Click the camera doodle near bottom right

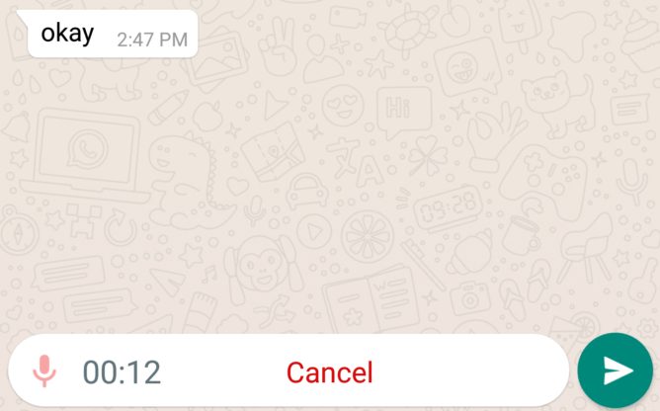[x=469, y=298]
